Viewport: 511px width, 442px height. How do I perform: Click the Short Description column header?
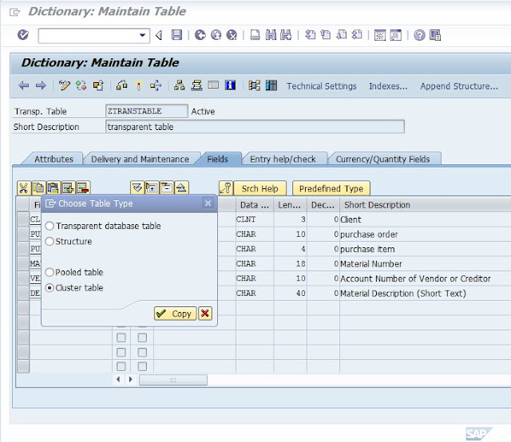coord(377,204)
